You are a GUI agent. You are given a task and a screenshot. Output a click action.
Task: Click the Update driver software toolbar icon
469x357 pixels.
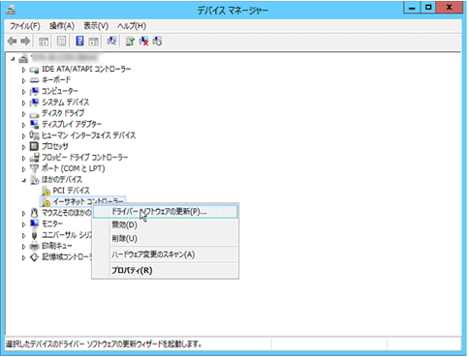point(130,42)
